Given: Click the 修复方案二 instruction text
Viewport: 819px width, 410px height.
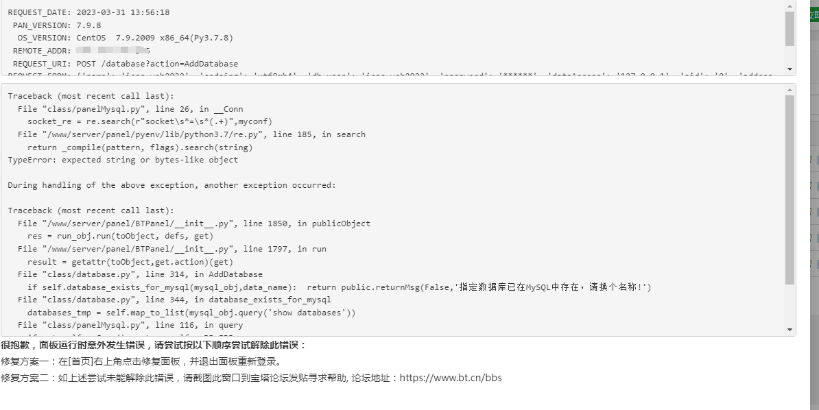Looking at the screenshot, I should point(171,377).
